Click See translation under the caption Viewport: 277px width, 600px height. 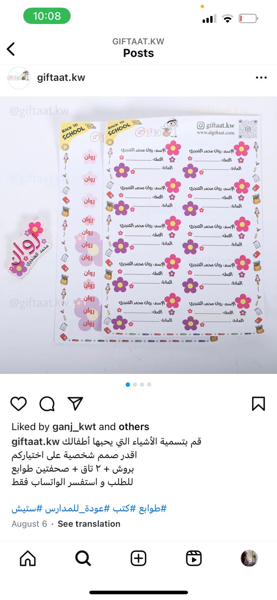tap(89, 523)
